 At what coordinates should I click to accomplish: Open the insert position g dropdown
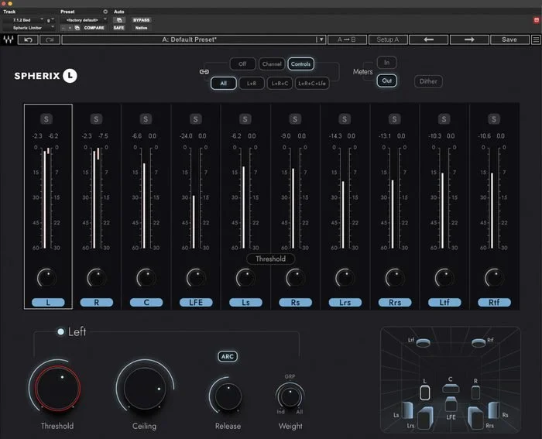click(50, 20)
